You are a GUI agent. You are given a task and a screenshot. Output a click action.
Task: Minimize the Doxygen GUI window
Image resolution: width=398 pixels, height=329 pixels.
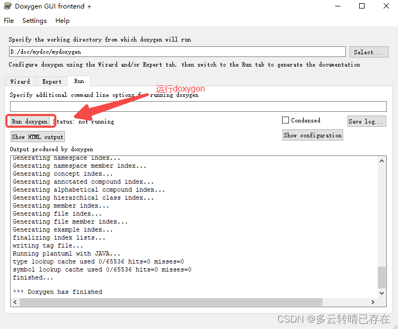338,6
